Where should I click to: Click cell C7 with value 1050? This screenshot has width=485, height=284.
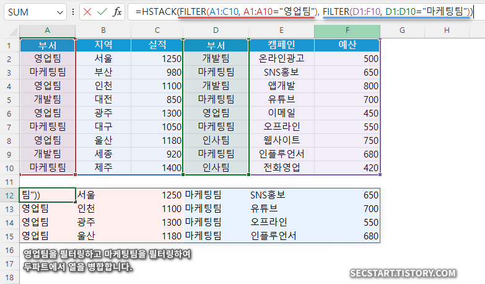[x=157, y=126]
